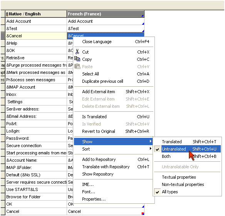Image resolution: width=225 pixels, height=216 pixels.
Task: Click the row header beside &Cancel
Action: pyautogui.click(x=3, y=36)
